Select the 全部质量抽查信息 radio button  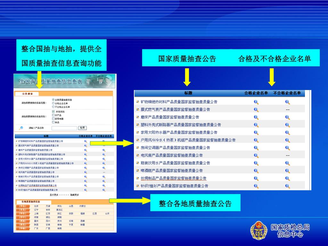click(x=53, y=100)
